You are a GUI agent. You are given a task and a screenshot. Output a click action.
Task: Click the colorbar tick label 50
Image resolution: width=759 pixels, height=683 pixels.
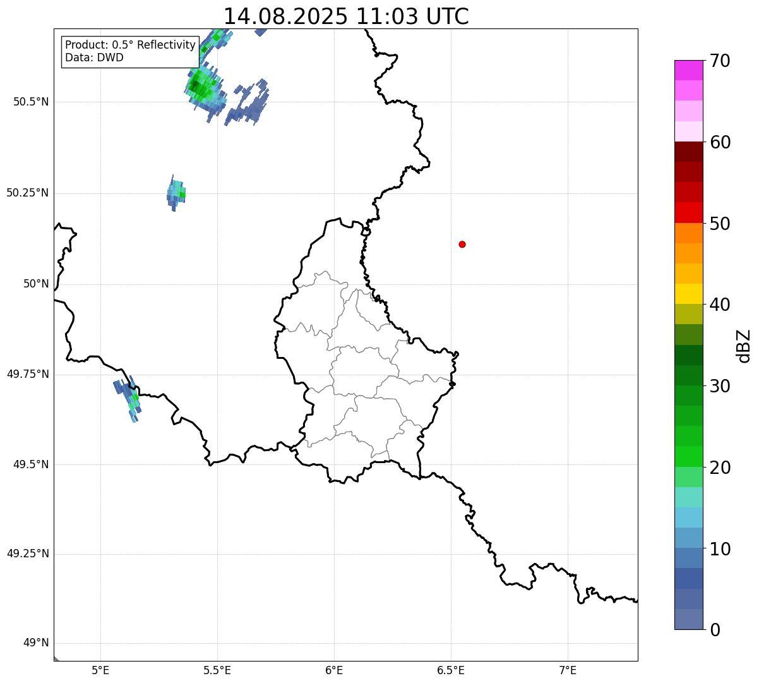pos(720,224)
